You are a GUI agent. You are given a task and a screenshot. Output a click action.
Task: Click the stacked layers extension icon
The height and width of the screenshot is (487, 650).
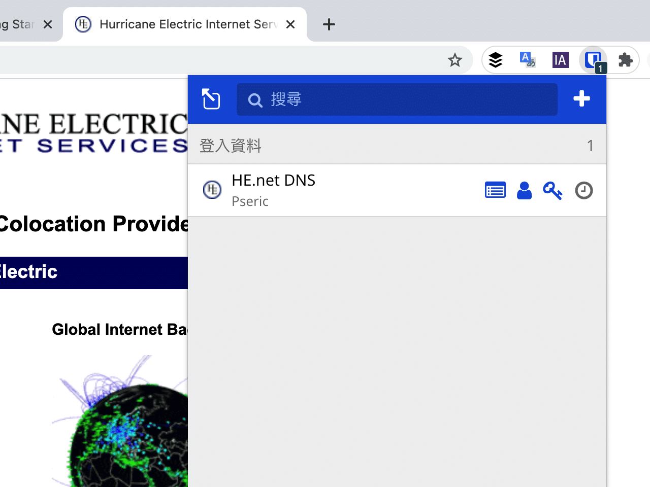(495, 59)
